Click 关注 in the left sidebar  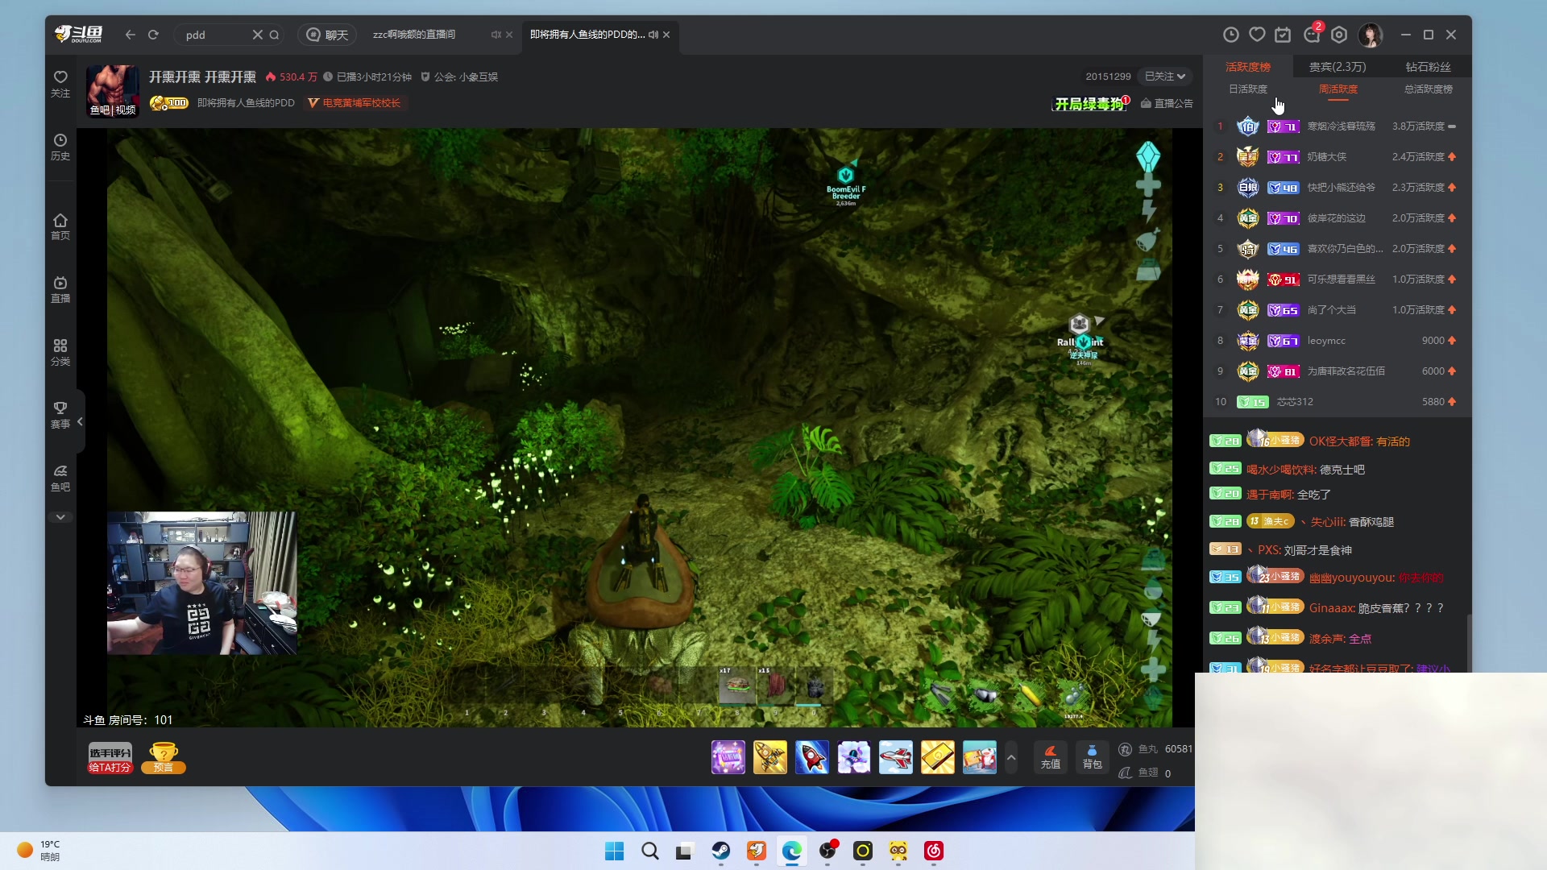(x=60, y=84)
